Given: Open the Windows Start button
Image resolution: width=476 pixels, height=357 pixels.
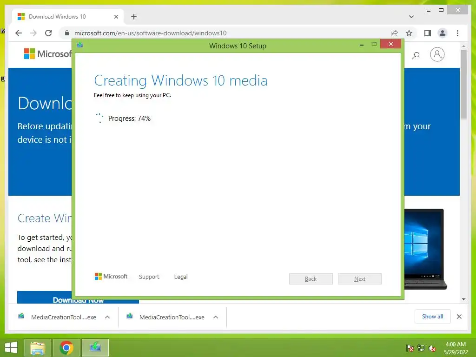Looking at the screenshot, I should (11, 348).
